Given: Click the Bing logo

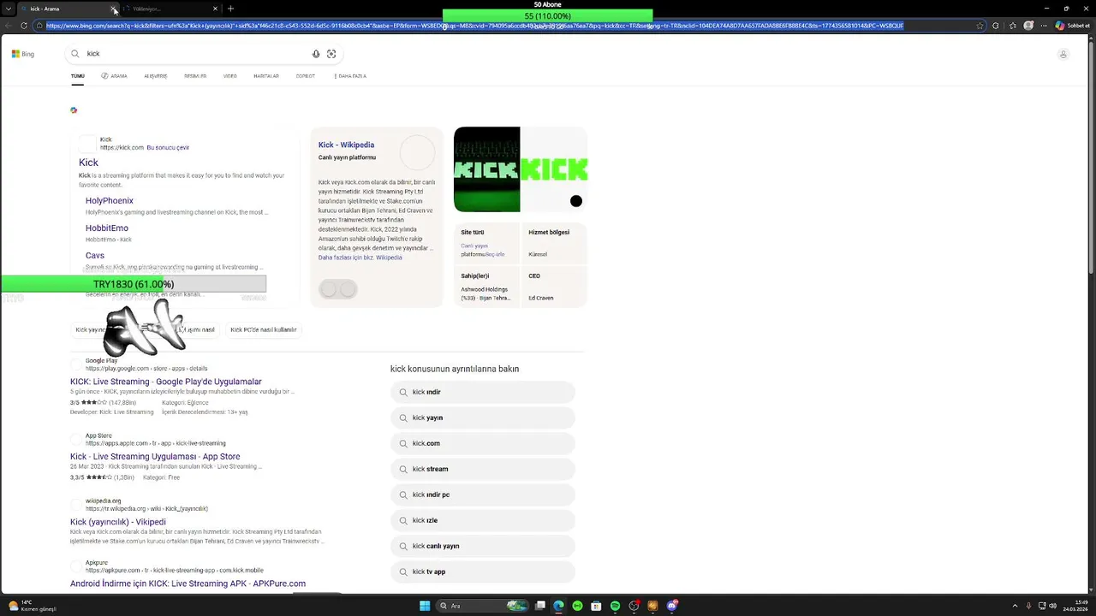Looking at the screenshot, I should click(23, 54).
